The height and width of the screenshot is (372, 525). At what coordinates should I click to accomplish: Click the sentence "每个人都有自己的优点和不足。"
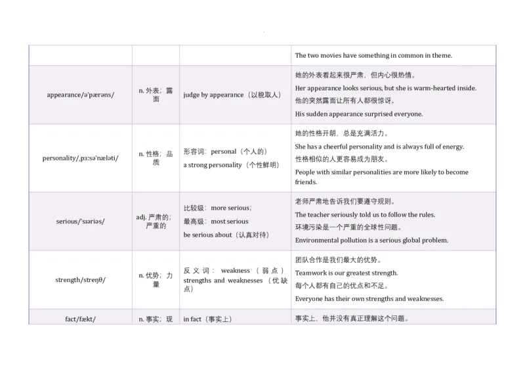342,286
